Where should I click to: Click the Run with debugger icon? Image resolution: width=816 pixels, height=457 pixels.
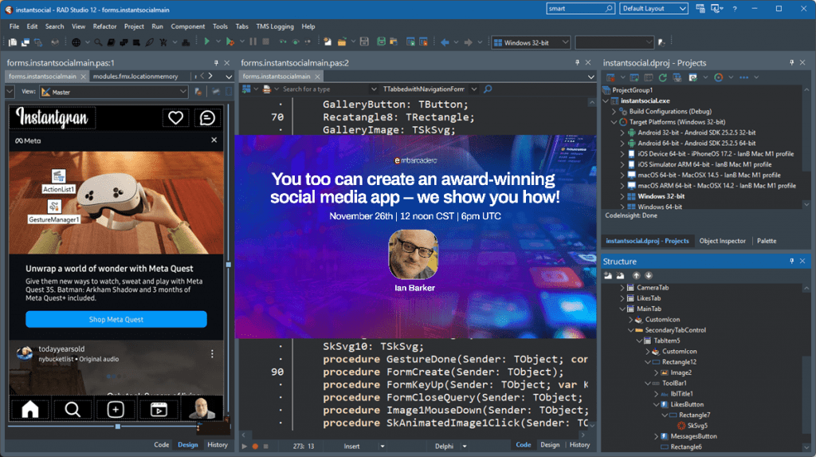pos(230,41)
